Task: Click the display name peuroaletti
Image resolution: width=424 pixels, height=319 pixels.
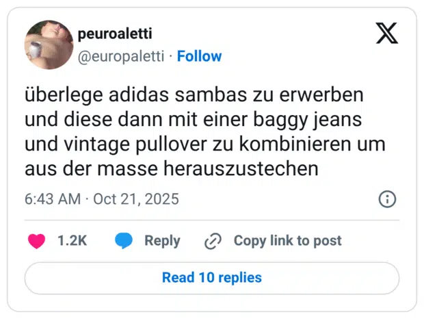Action: pos(115,34)
